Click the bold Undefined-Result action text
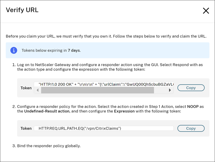 tap(47, 111)
